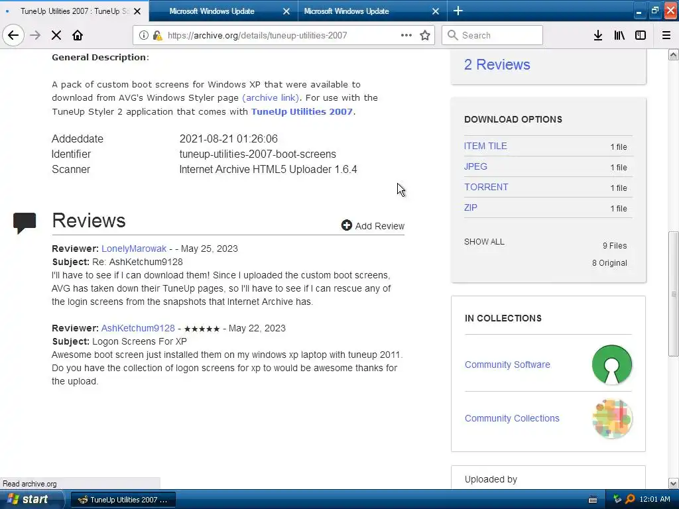The image size is (679, 509).
Task: Click SHOW ALL download files
Action: pyautogui.click(x=484, y=241)
